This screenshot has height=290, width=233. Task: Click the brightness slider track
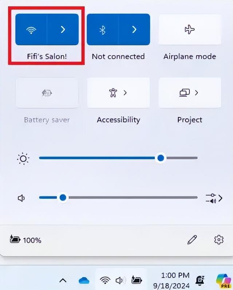pos(118,158)
